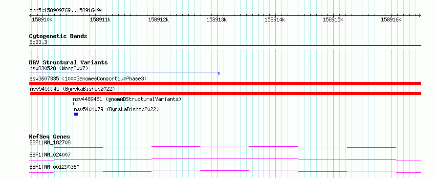Screen dimensions: 435x178
Task: Open the EBF1|NM_182708 transcript label
Action: click(x=50, y=142)
